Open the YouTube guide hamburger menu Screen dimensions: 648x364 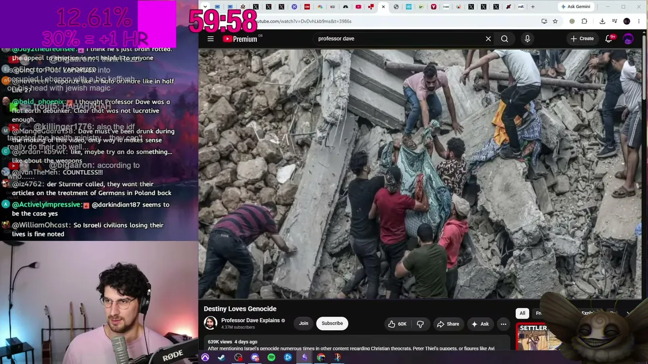point(211,39)
